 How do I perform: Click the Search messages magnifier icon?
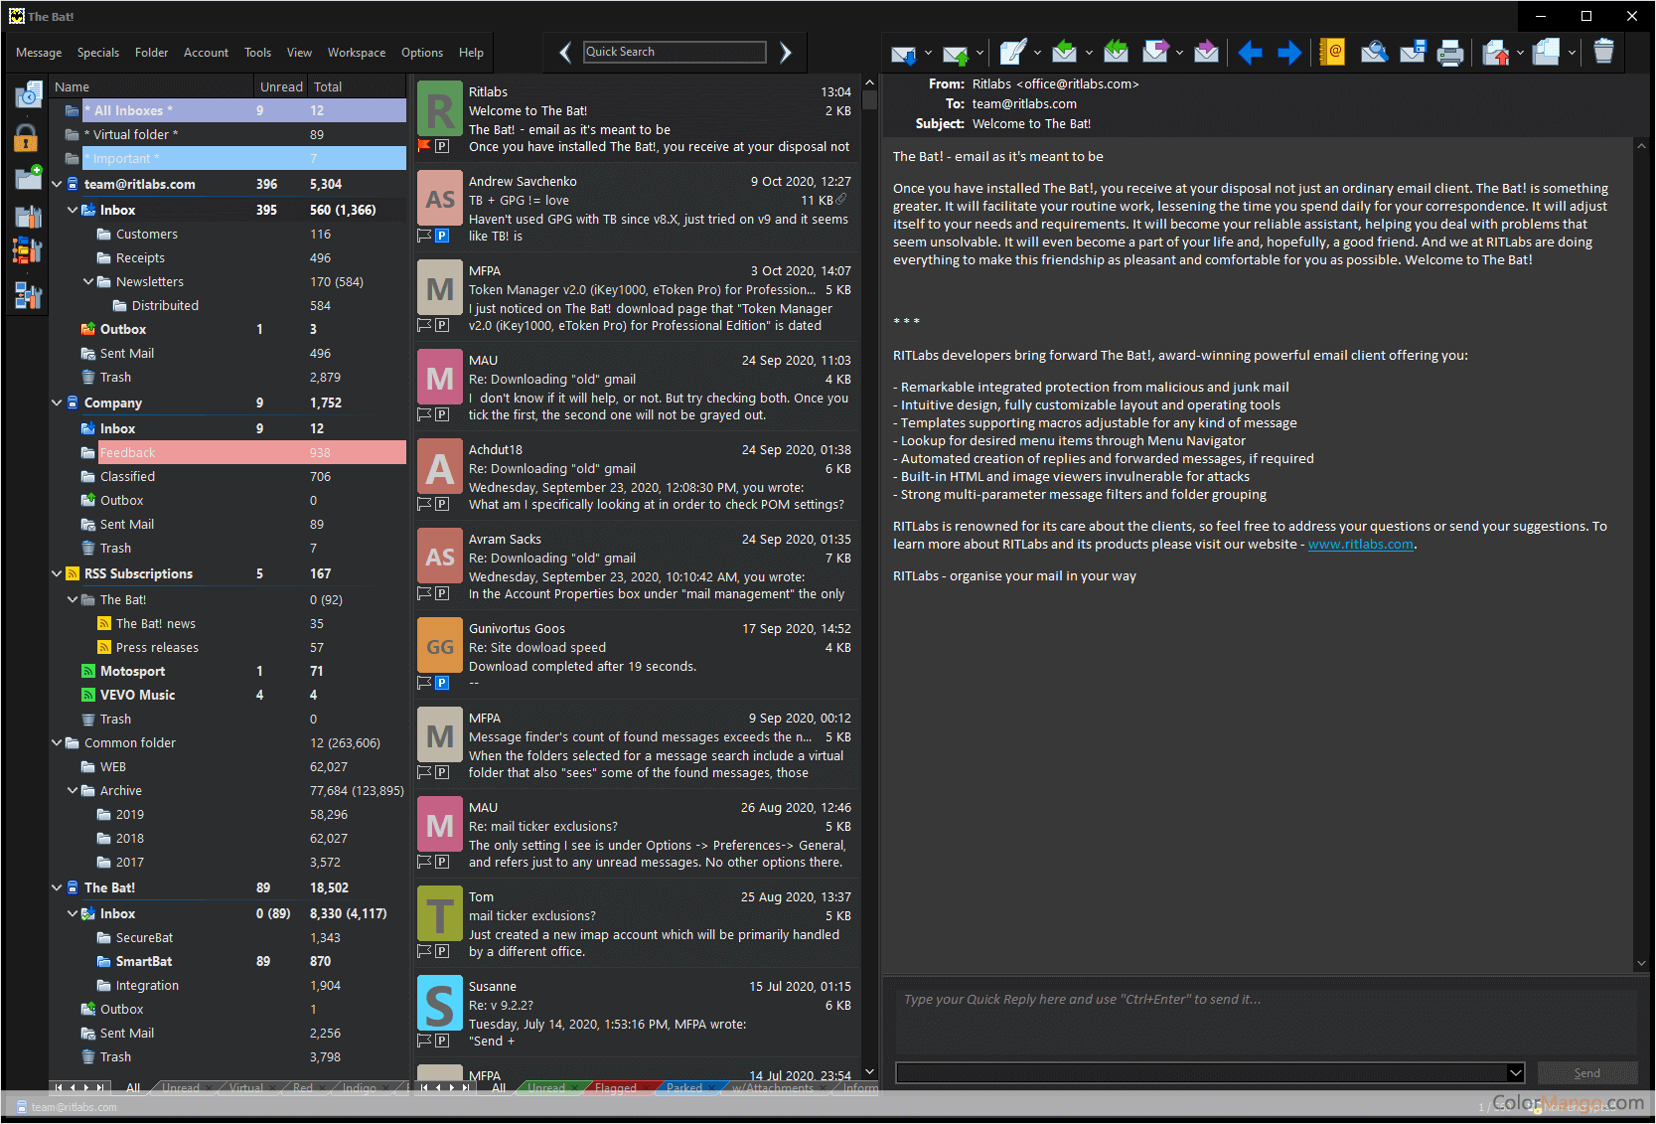click(1373, 53)
